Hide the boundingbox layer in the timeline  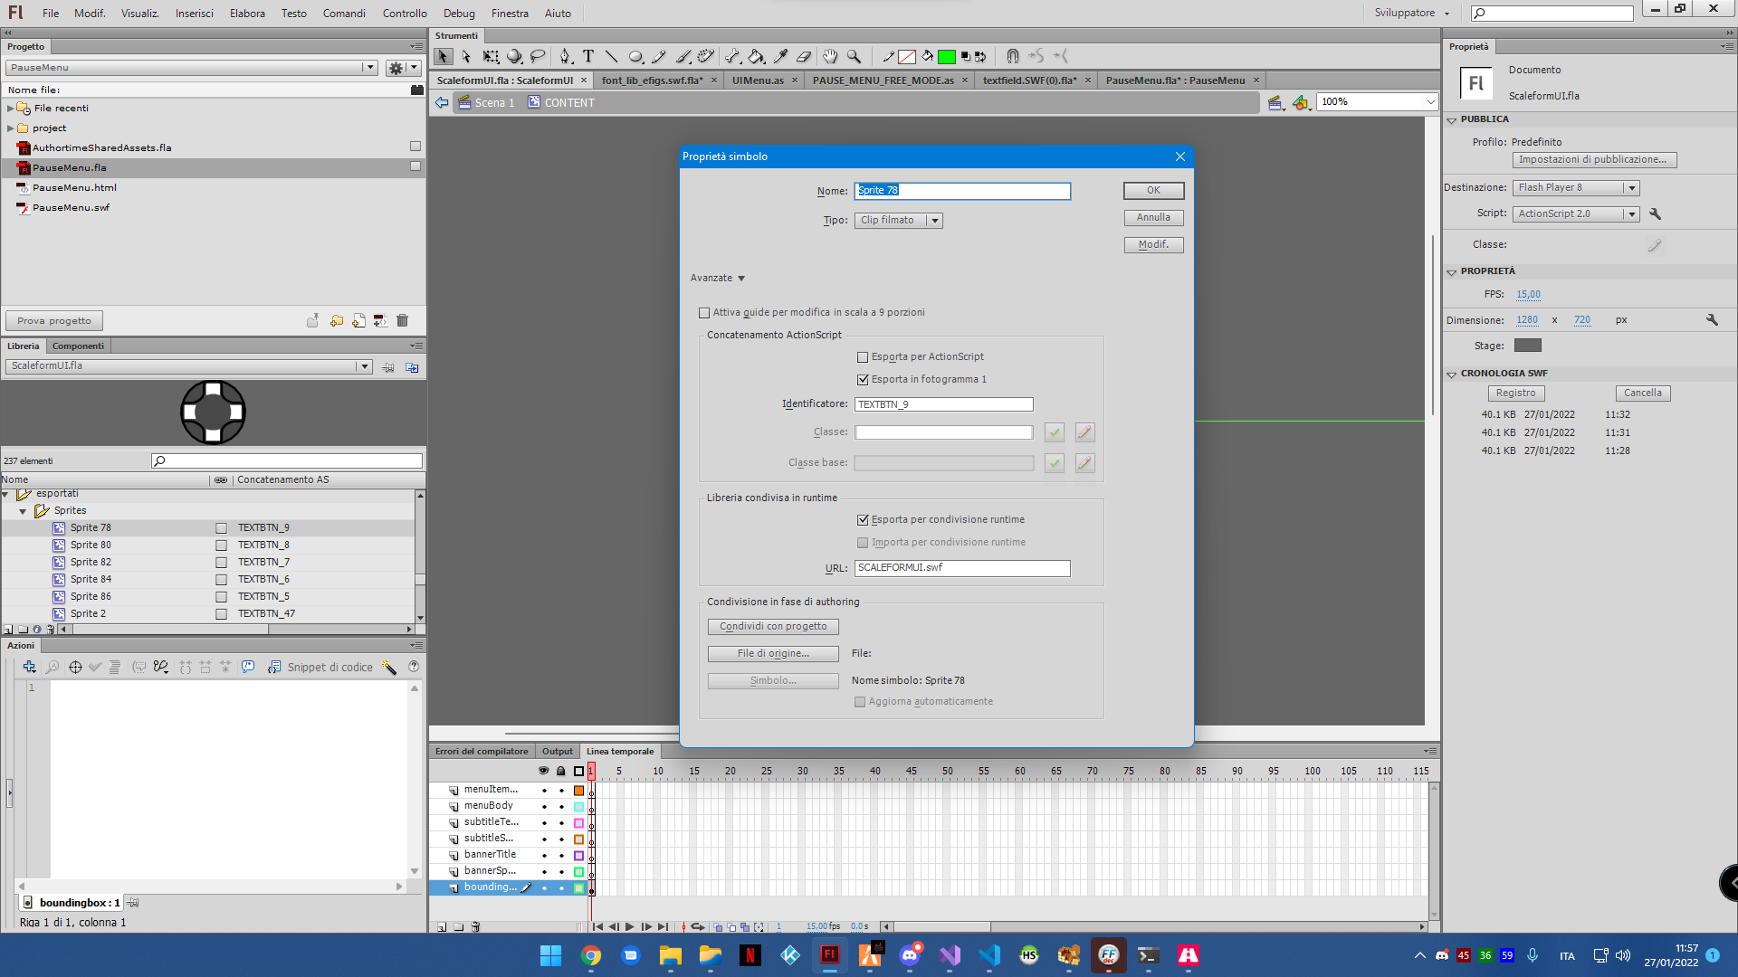click(544, 887)
